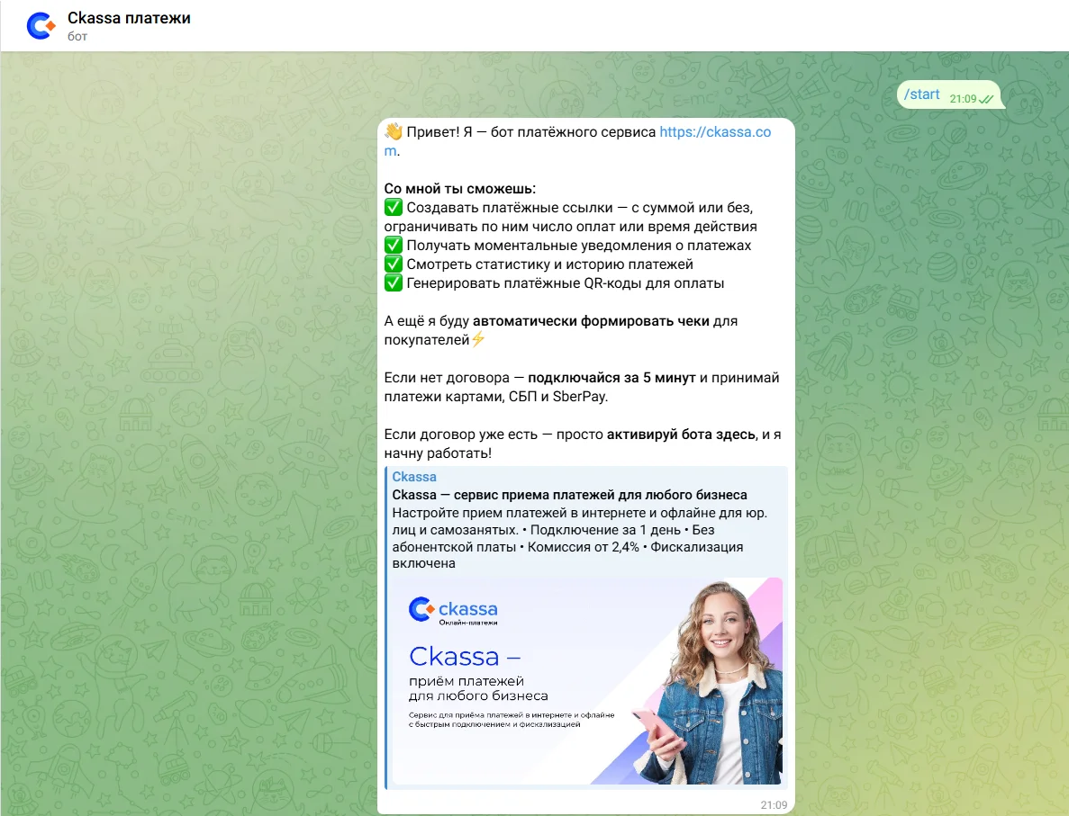Open the https://ckassa.com link in message
The image size is (1069, 816).
(714, 132)
